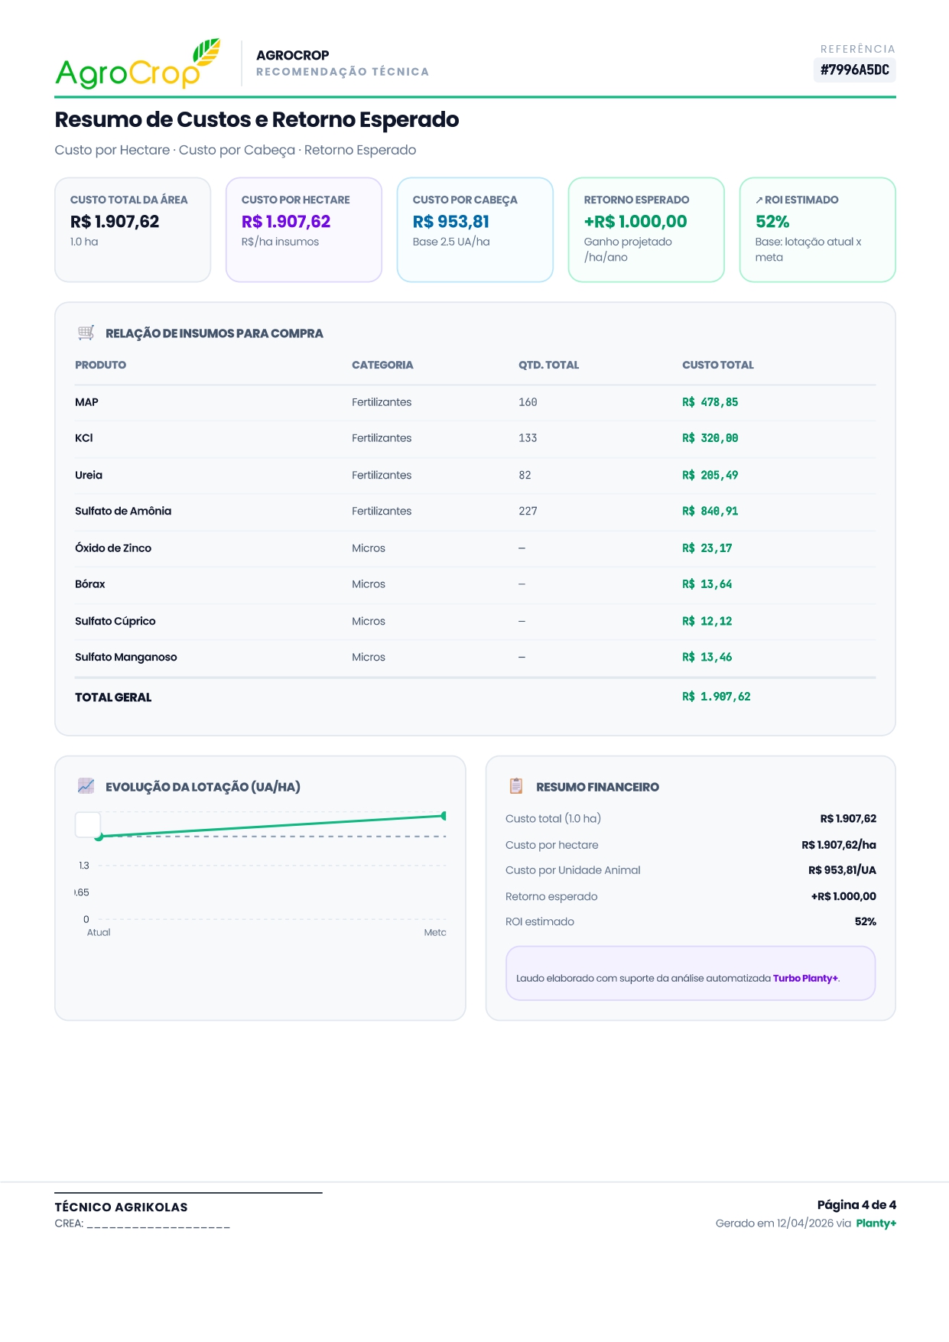949x1342 pixels.
Task: Click the line chart icon beside Evolução da Lotação
Action: click(86, 786)
